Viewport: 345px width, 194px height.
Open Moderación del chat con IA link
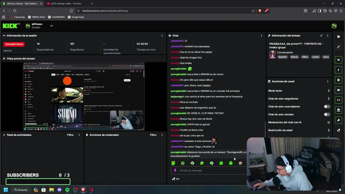coord(299,122)
